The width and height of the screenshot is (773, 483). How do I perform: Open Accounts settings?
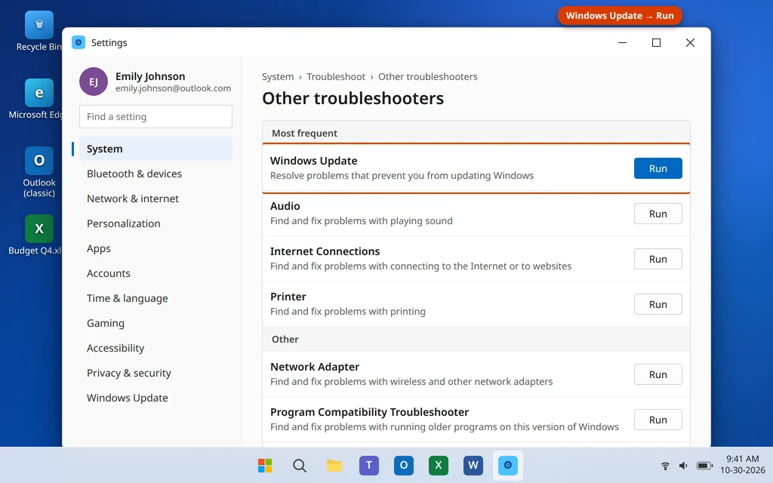156,273
